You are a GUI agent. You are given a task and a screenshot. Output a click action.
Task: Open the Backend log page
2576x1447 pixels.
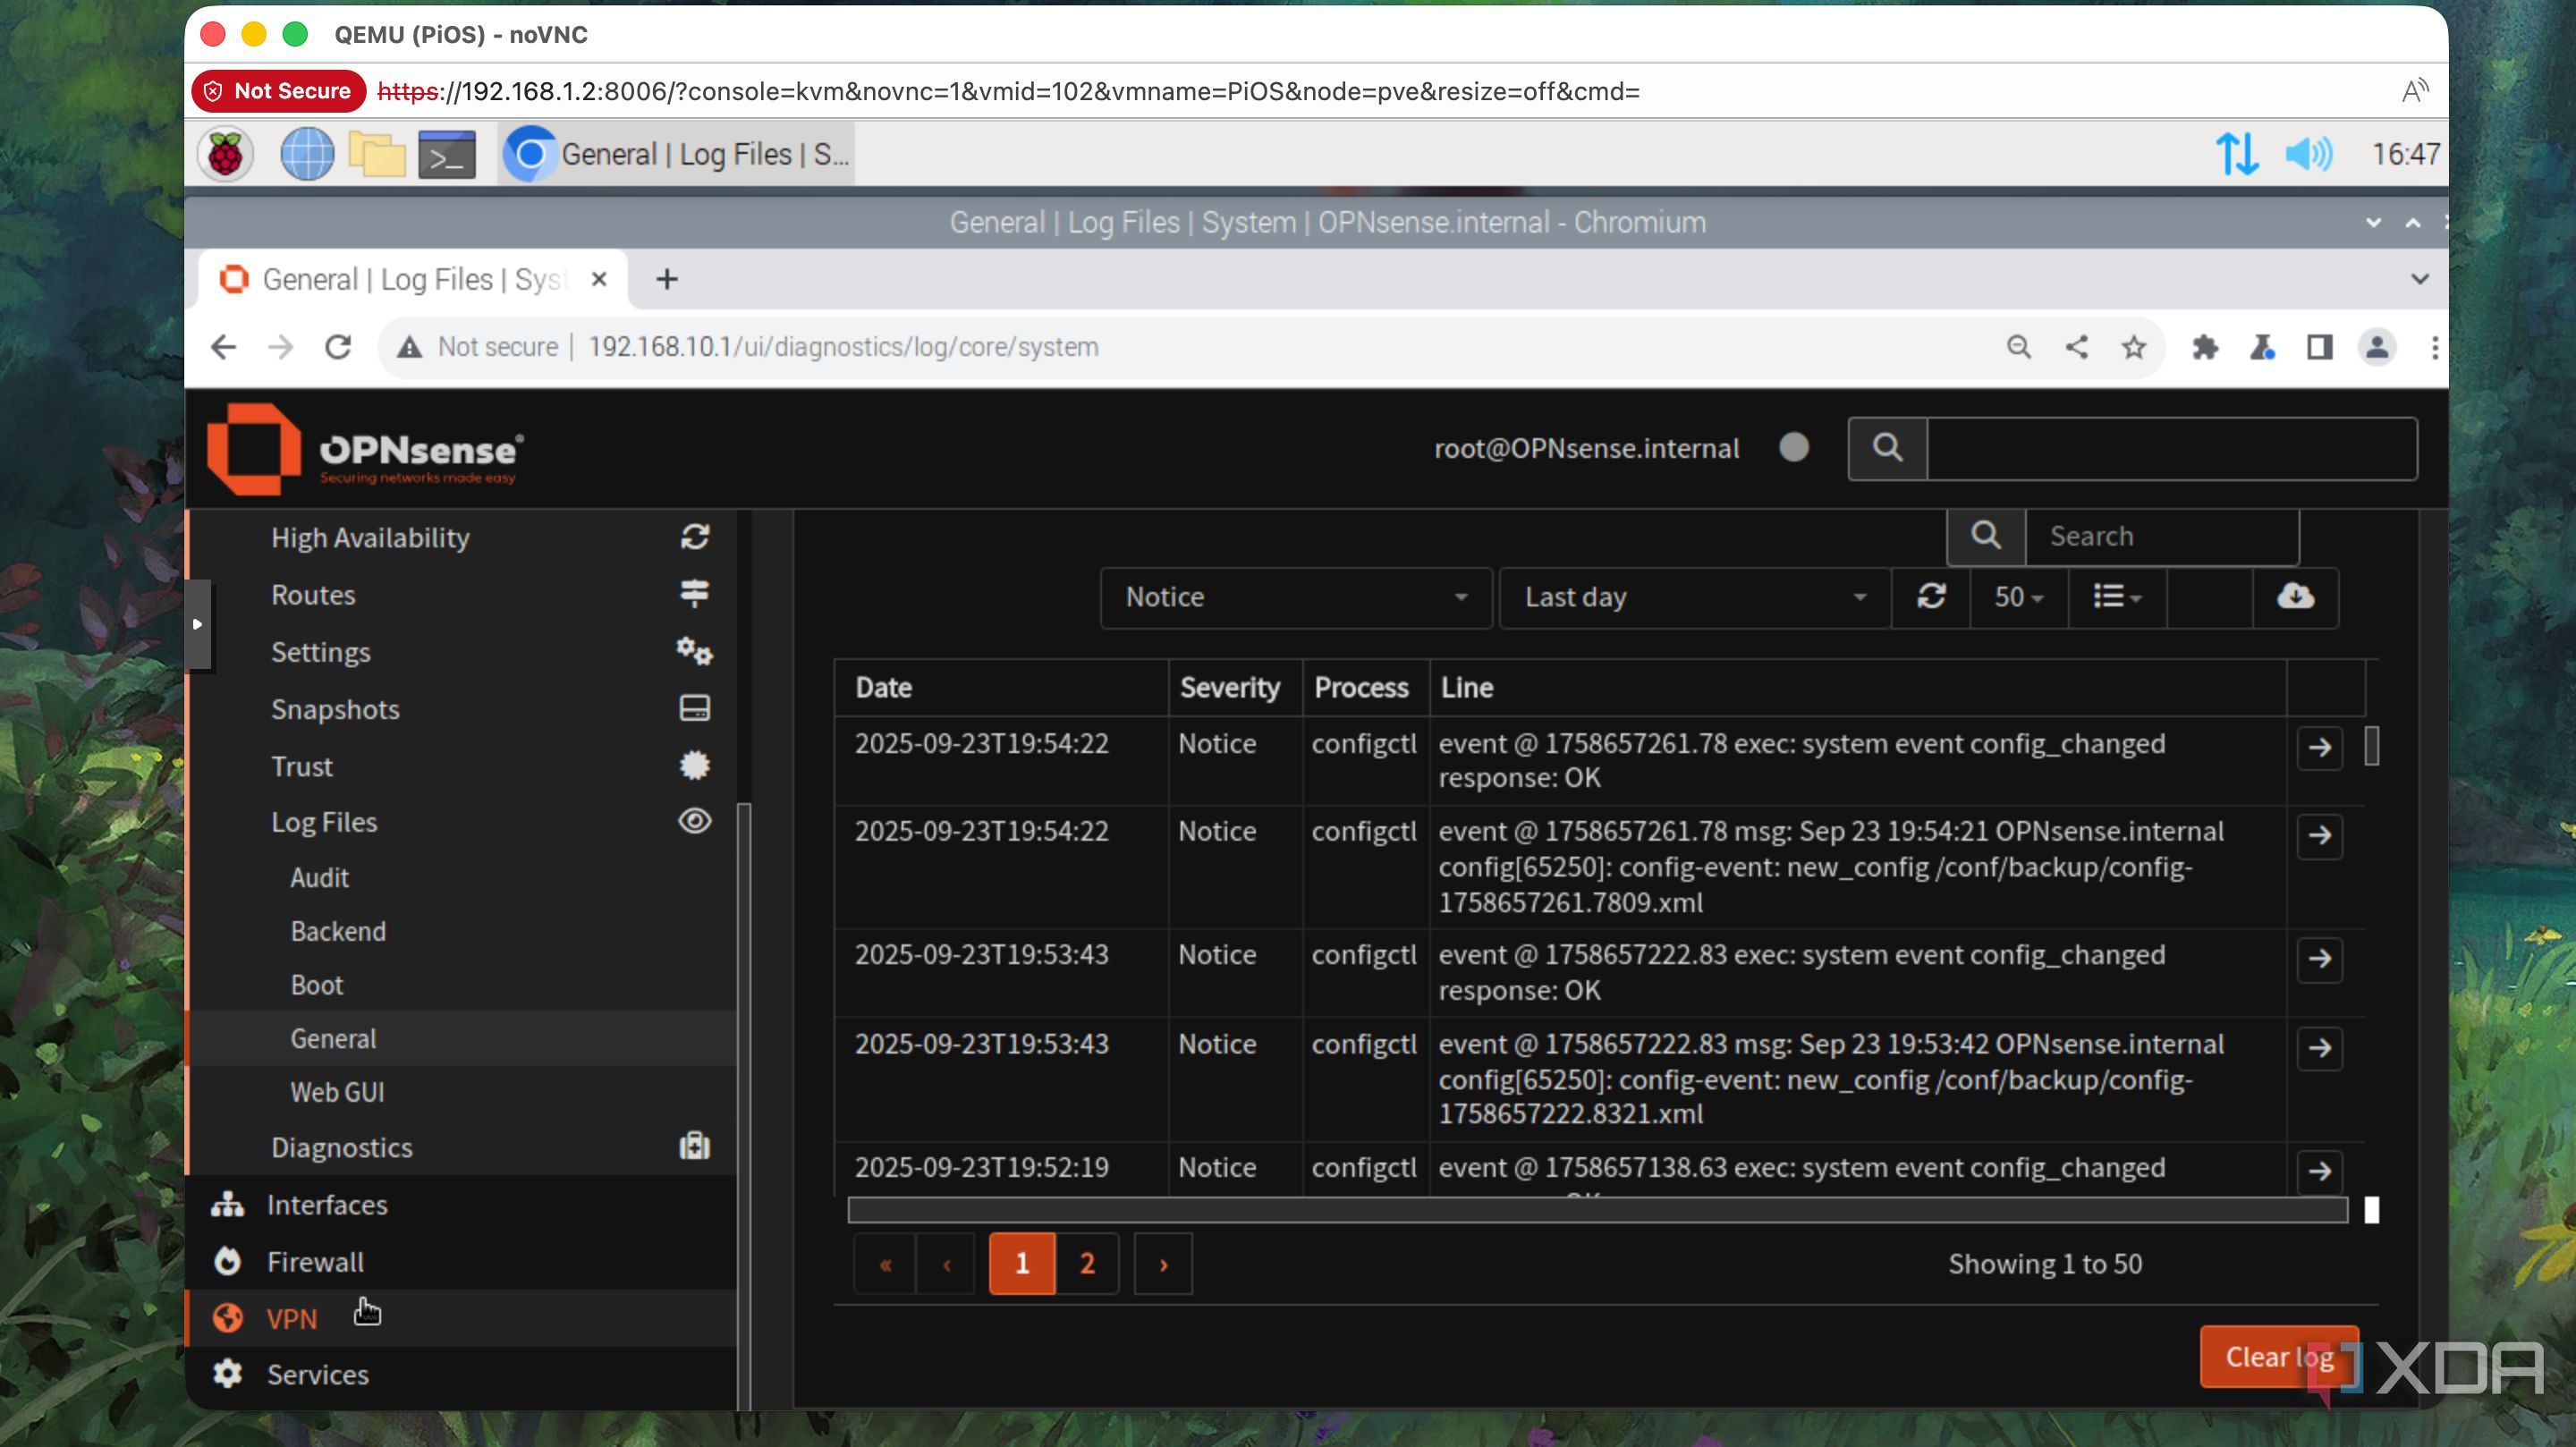pyautogui.click(x=338, y=931)
